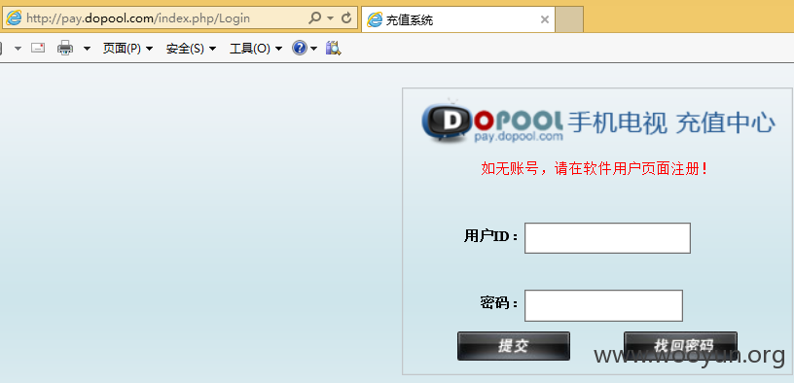794x383 pixels.
Task: Click the blue help question mark icon
Action: 300,48
